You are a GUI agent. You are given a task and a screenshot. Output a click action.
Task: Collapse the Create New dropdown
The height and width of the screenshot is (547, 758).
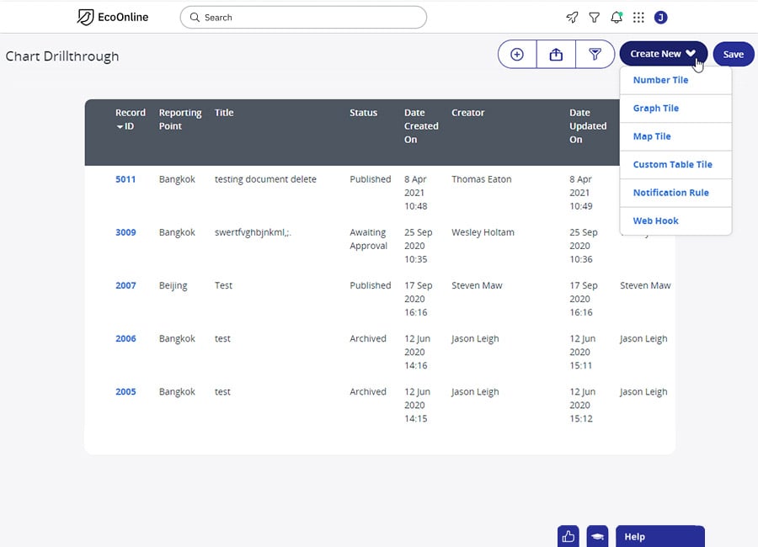[x=664, y=54]
